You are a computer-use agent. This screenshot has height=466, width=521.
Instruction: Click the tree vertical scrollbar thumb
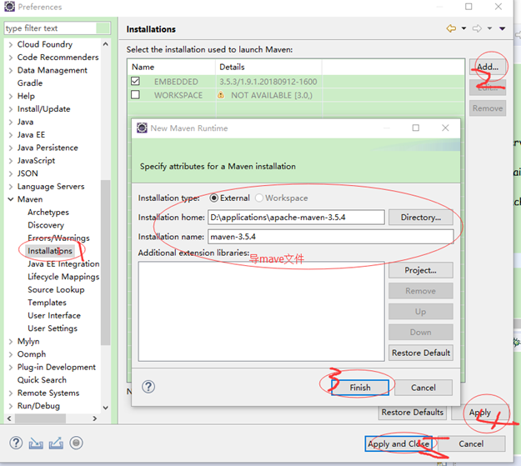click(105, 263)
